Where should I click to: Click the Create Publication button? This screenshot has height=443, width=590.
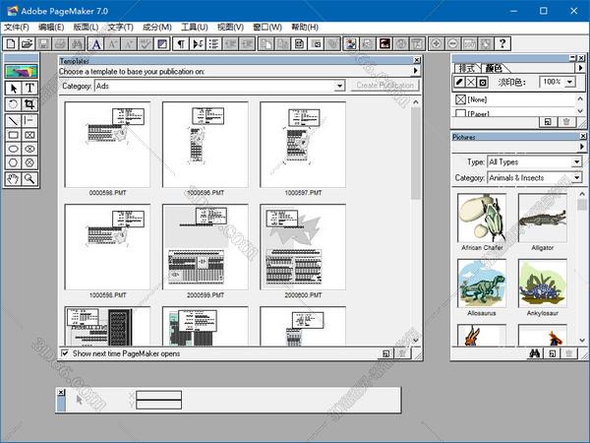(384, 86)
